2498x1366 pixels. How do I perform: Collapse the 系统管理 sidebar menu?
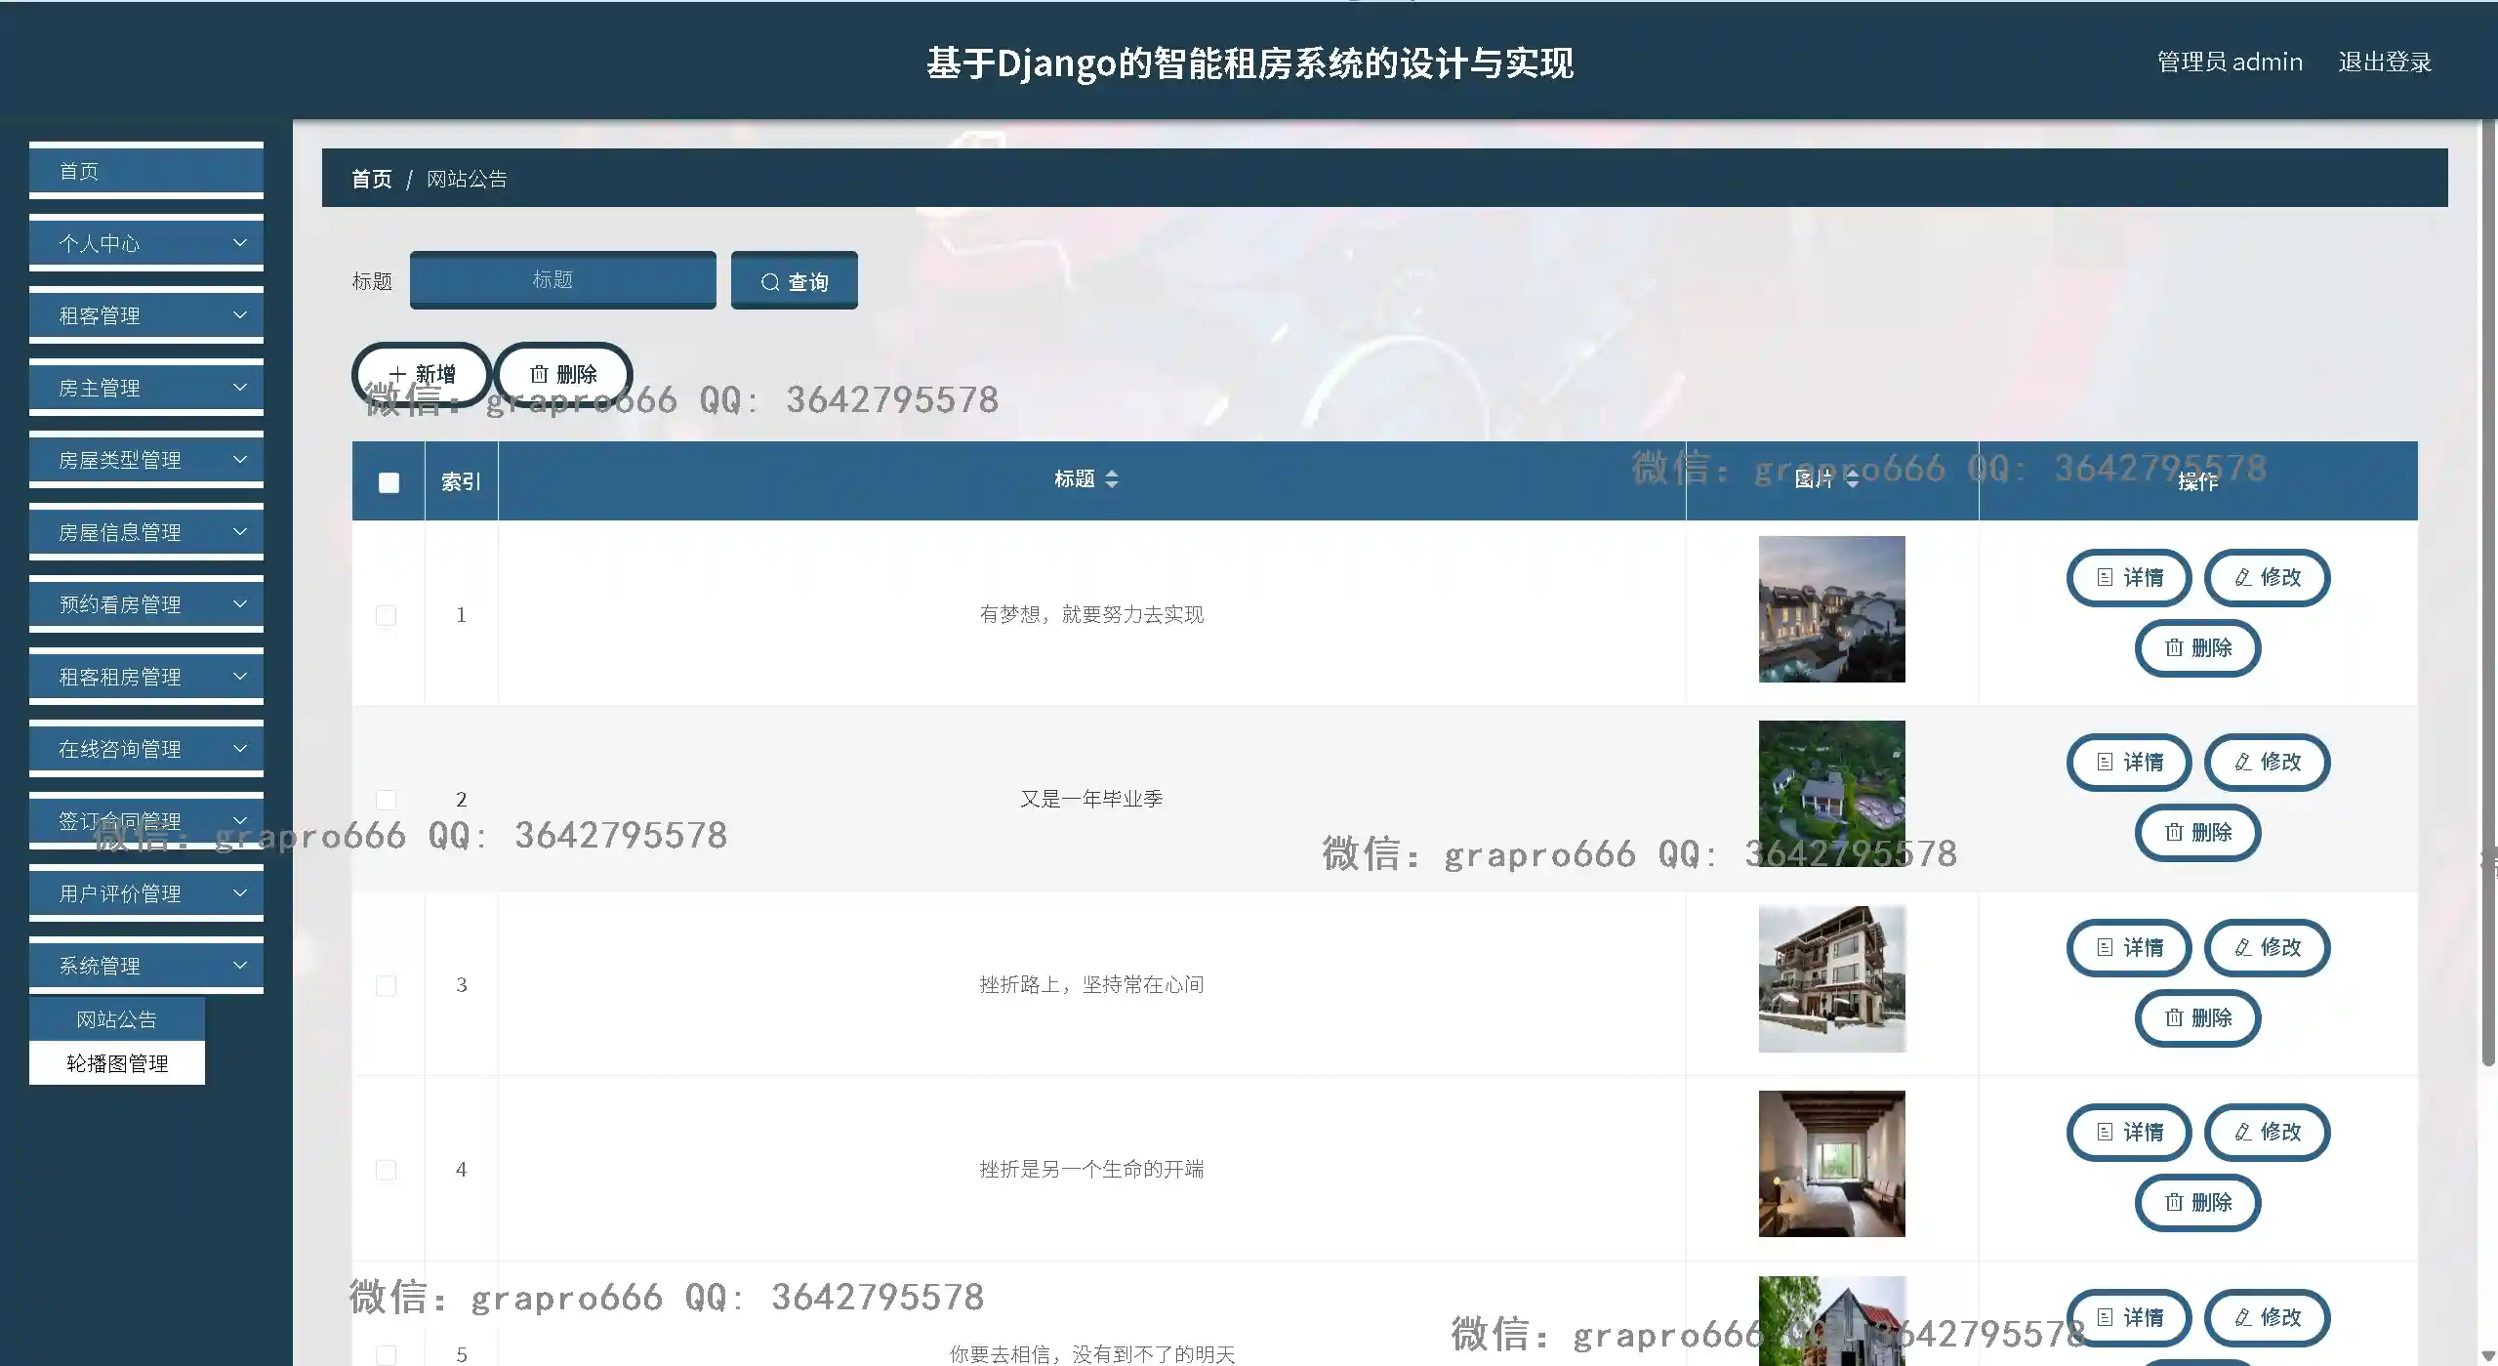pos(146,966)
